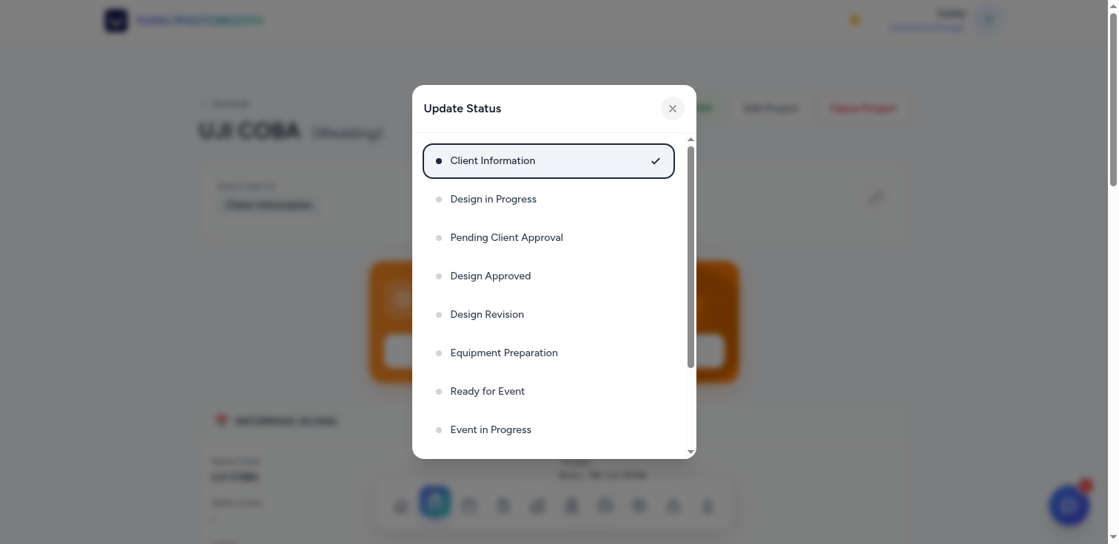The width and height of the screenshot is (1119, 544).
Task: Toggle the yellow sun theme icon
Action: (855, 21)
